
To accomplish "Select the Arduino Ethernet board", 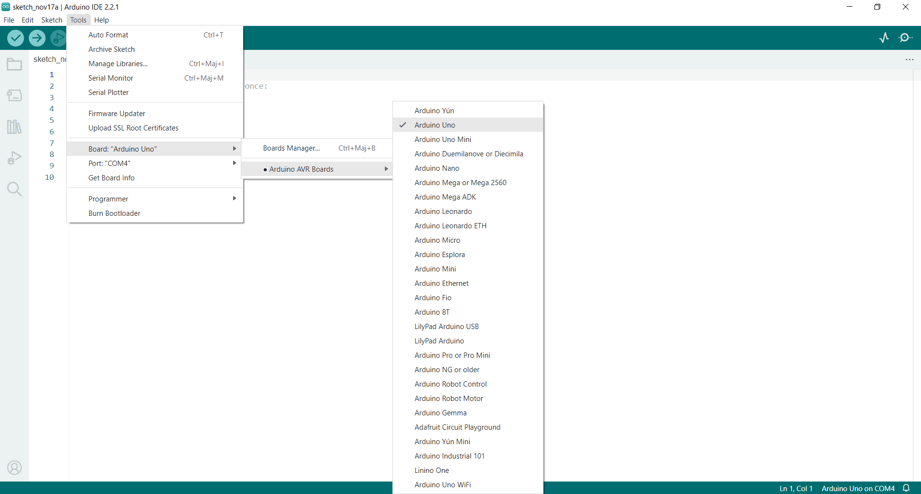I will tap(468, 283).
